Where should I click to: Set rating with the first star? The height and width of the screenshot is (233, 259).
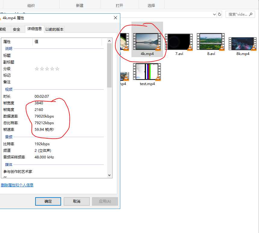[37, 69]
